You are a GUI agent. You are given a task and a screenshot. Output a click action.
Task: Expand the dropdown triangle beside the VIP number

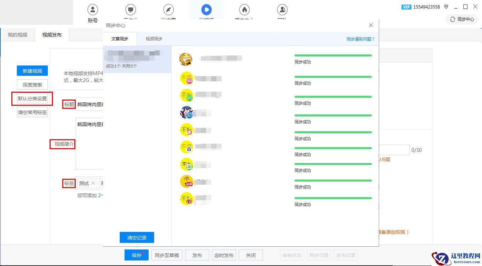(x=446, y=7)
